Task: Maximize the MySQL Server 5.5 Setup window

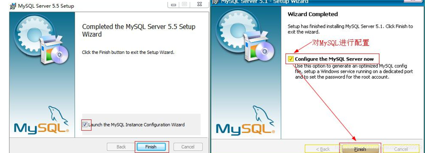Action: tap(184, 4)
